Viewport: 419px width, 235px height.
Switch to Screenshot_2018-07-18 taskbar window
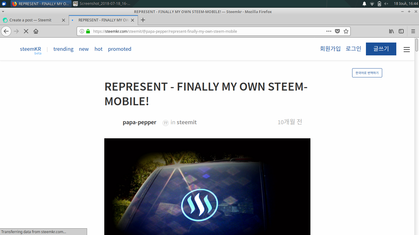point(102,4)
